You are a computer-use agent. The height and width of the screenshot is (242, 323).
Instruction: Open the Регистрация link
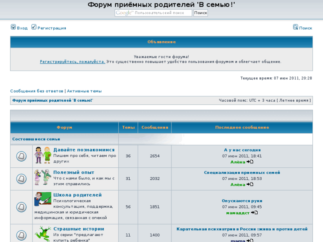coord(52,28)
